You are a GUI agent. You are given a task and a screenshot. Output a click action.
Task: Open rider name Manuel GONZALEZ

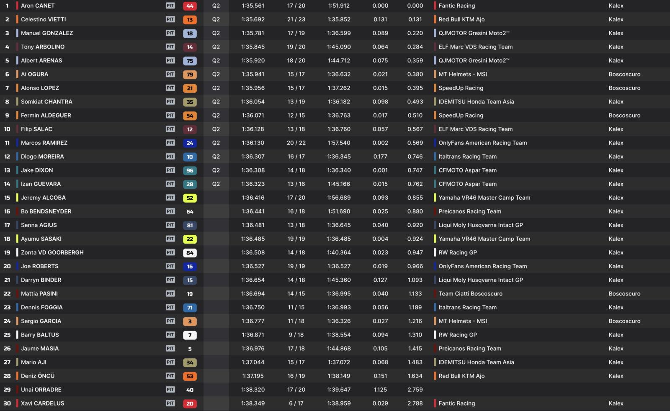point(47,33)
